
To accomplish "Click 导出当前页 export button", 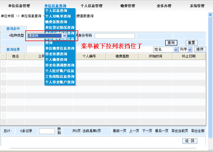I will click(180, 131).
